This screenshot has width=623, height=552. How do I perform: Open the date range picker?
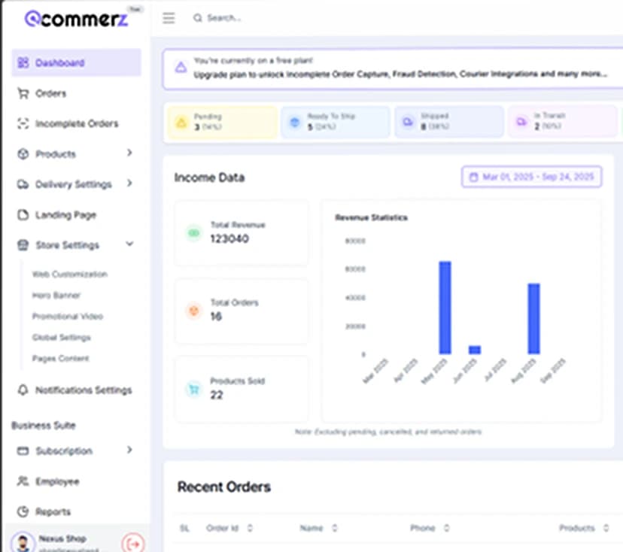(x=531, y=176)
